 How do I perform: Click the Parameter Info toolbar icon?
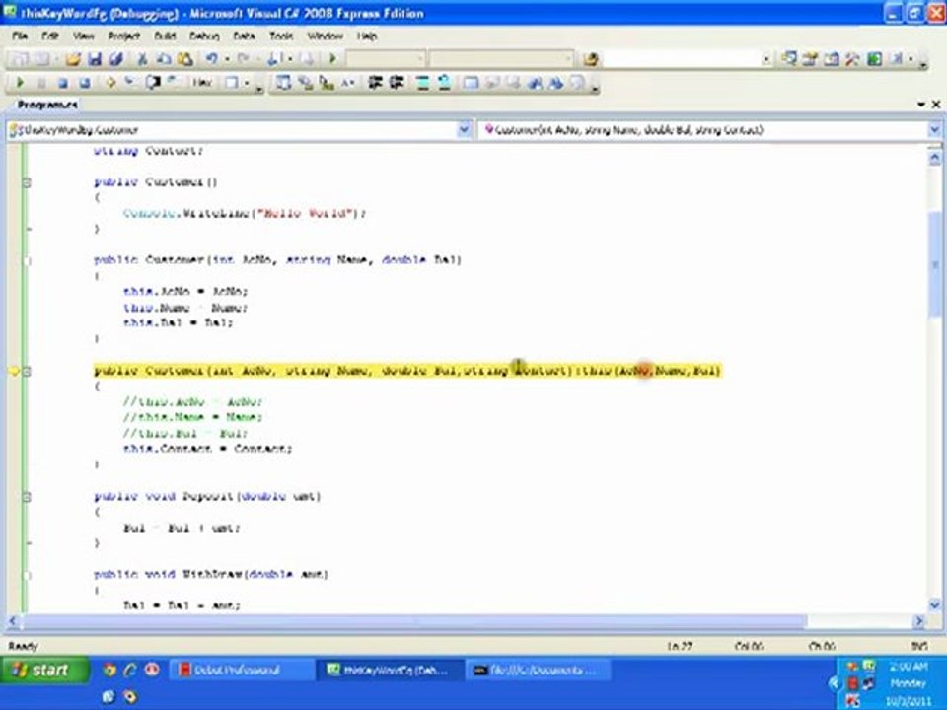coord(305,83)
